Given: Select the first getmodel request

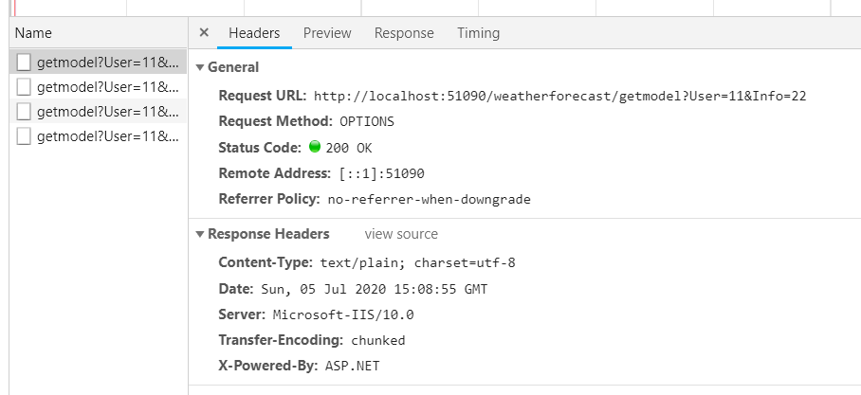Looking at the screenshot, I should 106,63.
